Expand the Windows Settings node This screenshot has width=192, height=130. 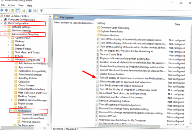(5, 30)
